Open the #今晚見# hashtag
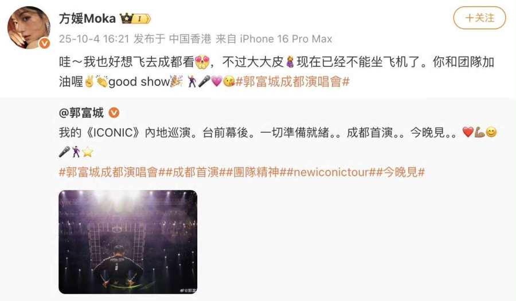516x301 pixels. pos(401,172)
